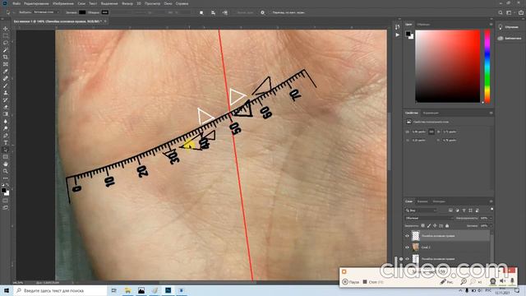Select the Gradient tool
526x296 pixels.
6,114
